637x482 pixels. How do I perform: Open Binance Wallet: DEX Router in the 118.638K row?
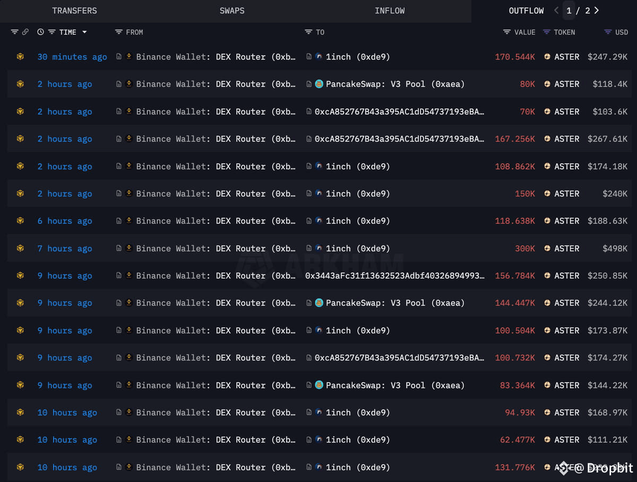point(216,221)
